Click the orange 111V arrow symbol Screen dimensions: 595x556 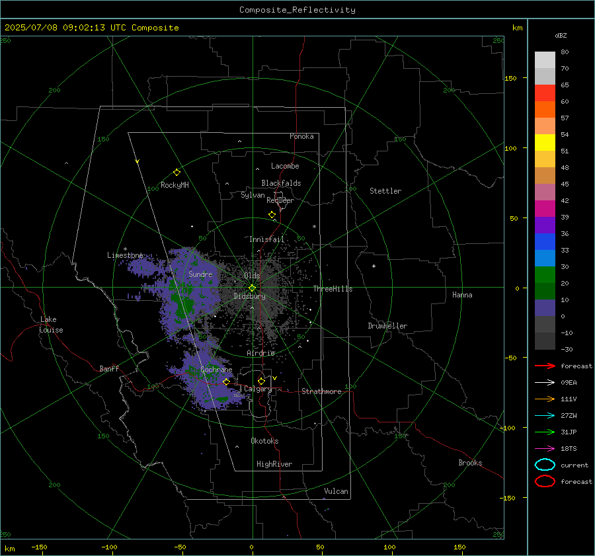[545, 399]
